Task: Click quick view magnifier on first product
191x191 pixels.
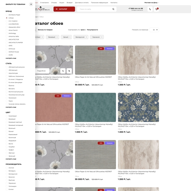Action: point(63,71)
